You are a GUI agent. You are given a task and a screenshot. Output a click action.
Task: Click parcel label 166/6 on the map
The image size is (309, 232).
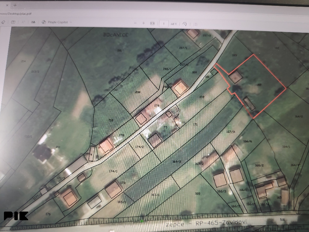(248, 141)
